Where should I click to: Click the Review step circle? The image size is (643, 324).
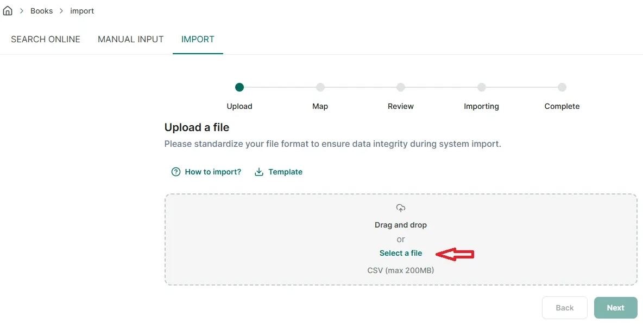click(401, 87)
